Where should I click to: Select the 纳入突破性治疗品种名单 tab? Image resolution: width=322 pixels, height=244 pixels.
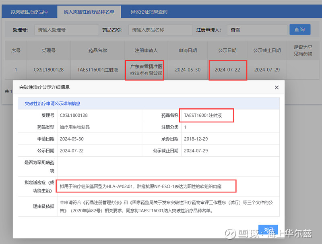pyautogui.click(x=89, y=12)
